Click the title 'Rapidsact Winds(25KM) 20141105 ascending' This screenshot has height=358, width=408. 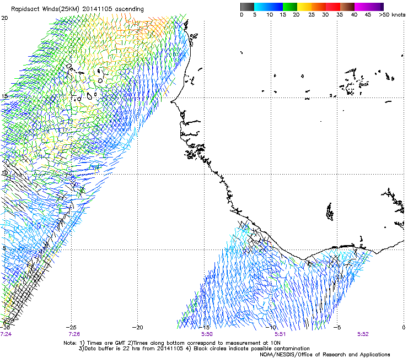point(77,9)
